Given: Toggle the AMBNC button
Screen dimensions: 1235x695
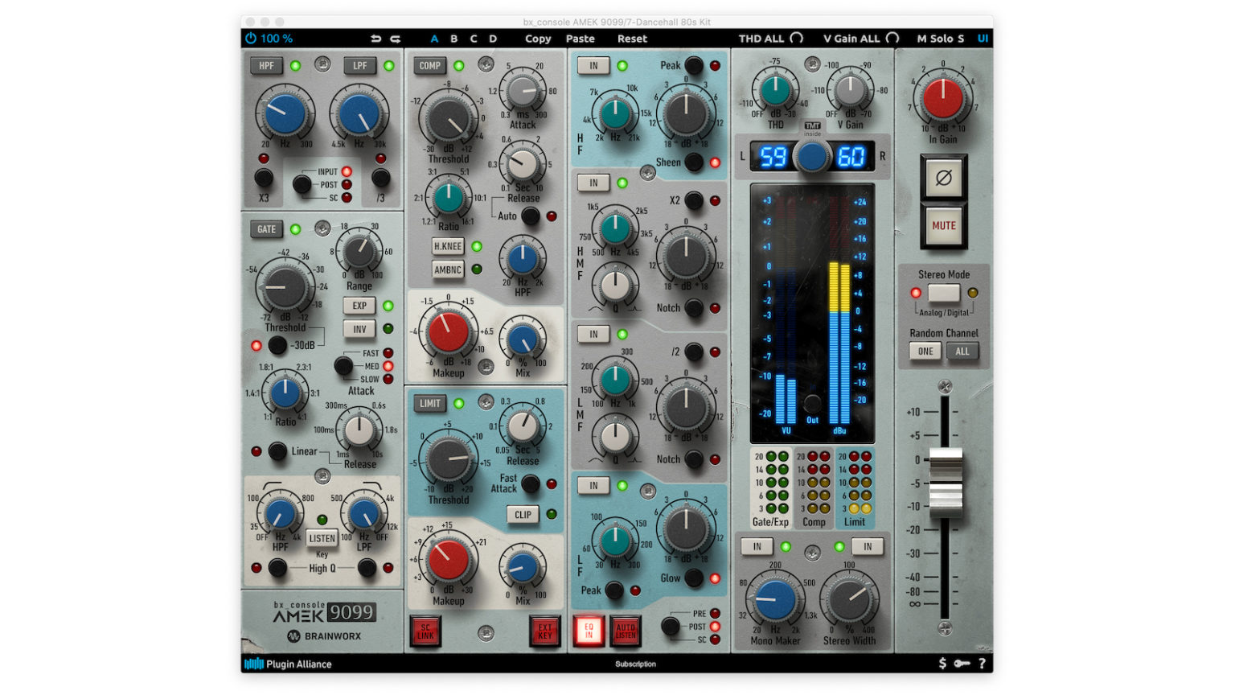Looking at the screenshot, I should [x=448, y=269].
